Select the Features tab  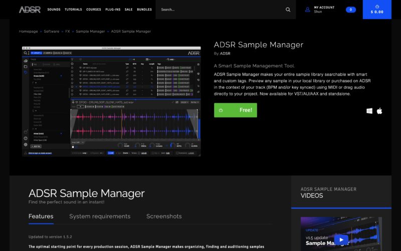(41, 216)
